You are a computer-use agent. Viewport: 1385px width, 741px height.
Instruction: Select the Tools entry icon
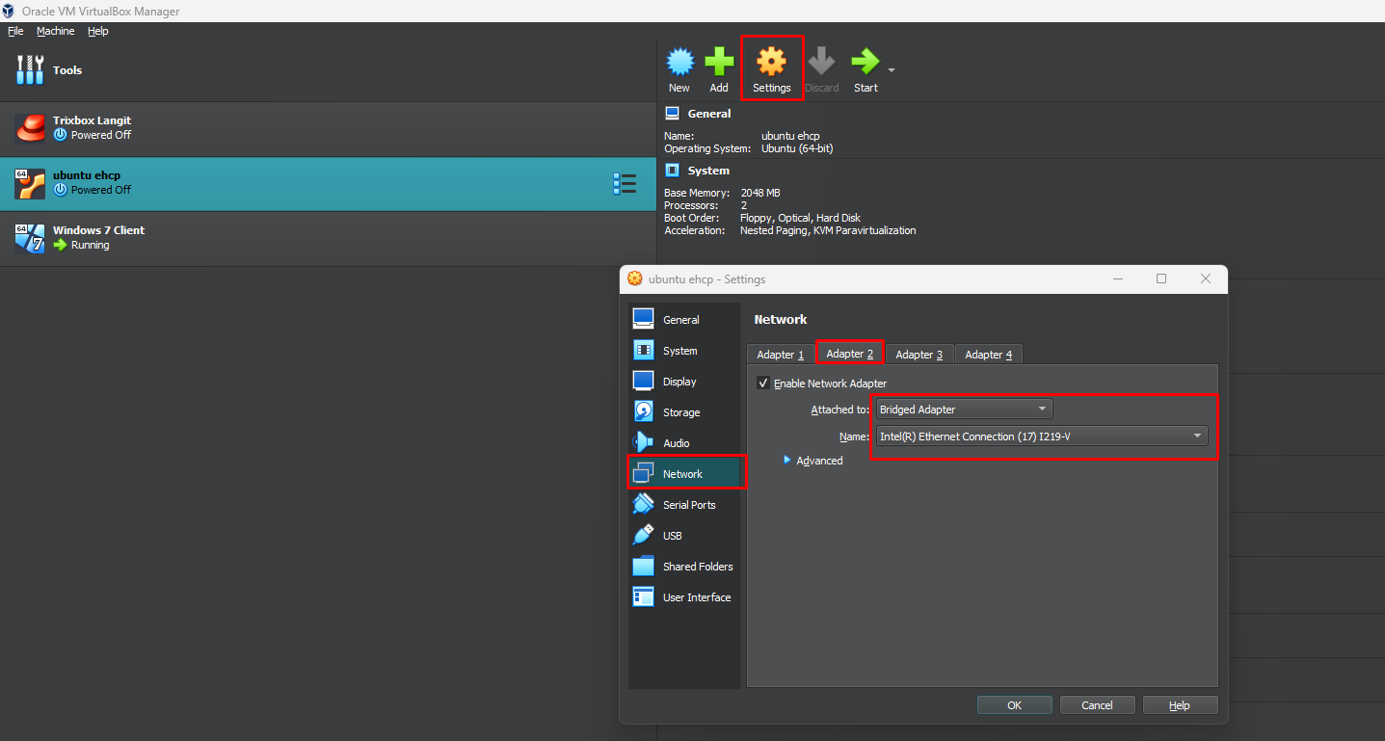point(31,70)
